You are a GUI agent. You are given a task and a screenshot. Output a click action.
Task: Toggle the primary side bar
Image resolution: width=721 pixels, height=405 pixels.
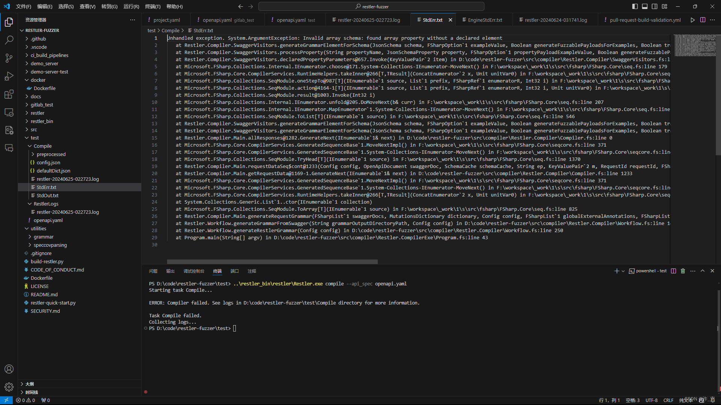(635, 6)
